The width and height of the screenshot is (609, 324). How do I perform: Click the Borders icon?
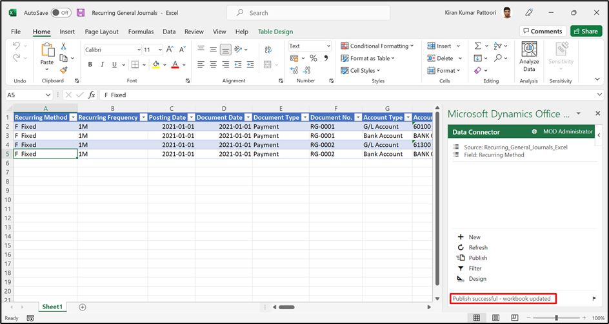point(135,64)
